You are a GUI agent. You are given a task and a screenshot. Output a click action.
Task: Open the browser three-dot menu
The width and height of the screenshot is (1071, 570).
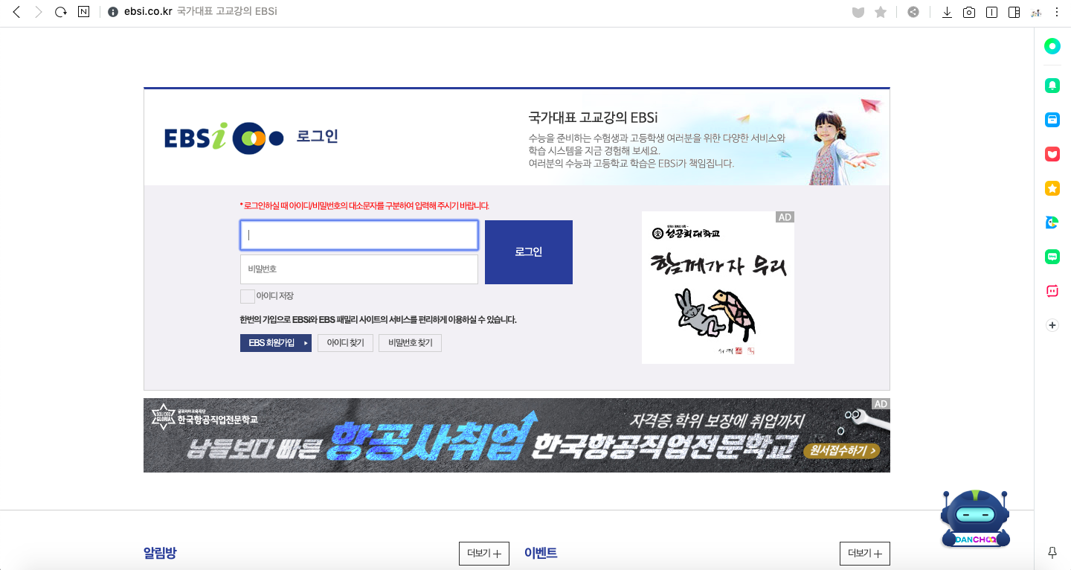click(x=1058, y=12)
